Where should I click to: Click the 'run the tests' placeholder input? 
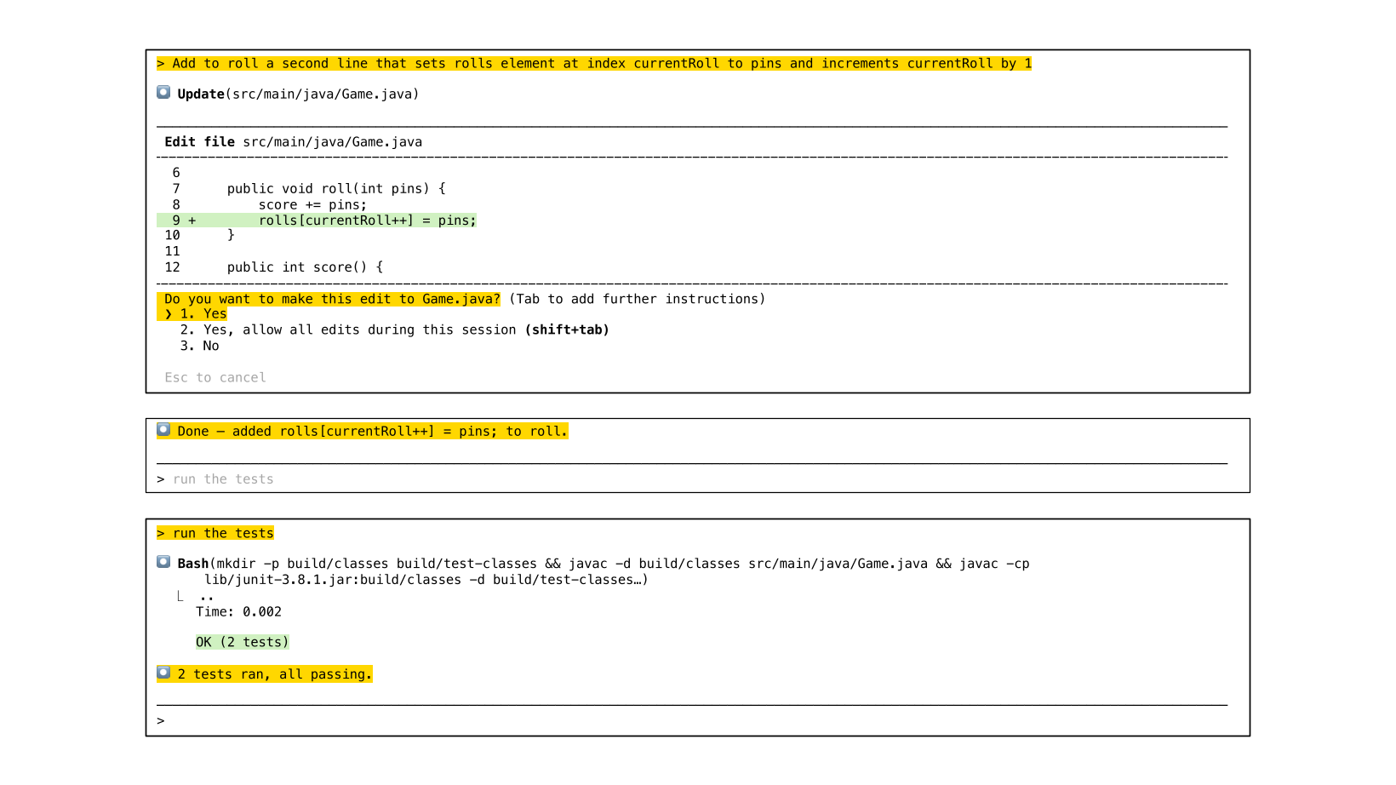coord(223,479)
